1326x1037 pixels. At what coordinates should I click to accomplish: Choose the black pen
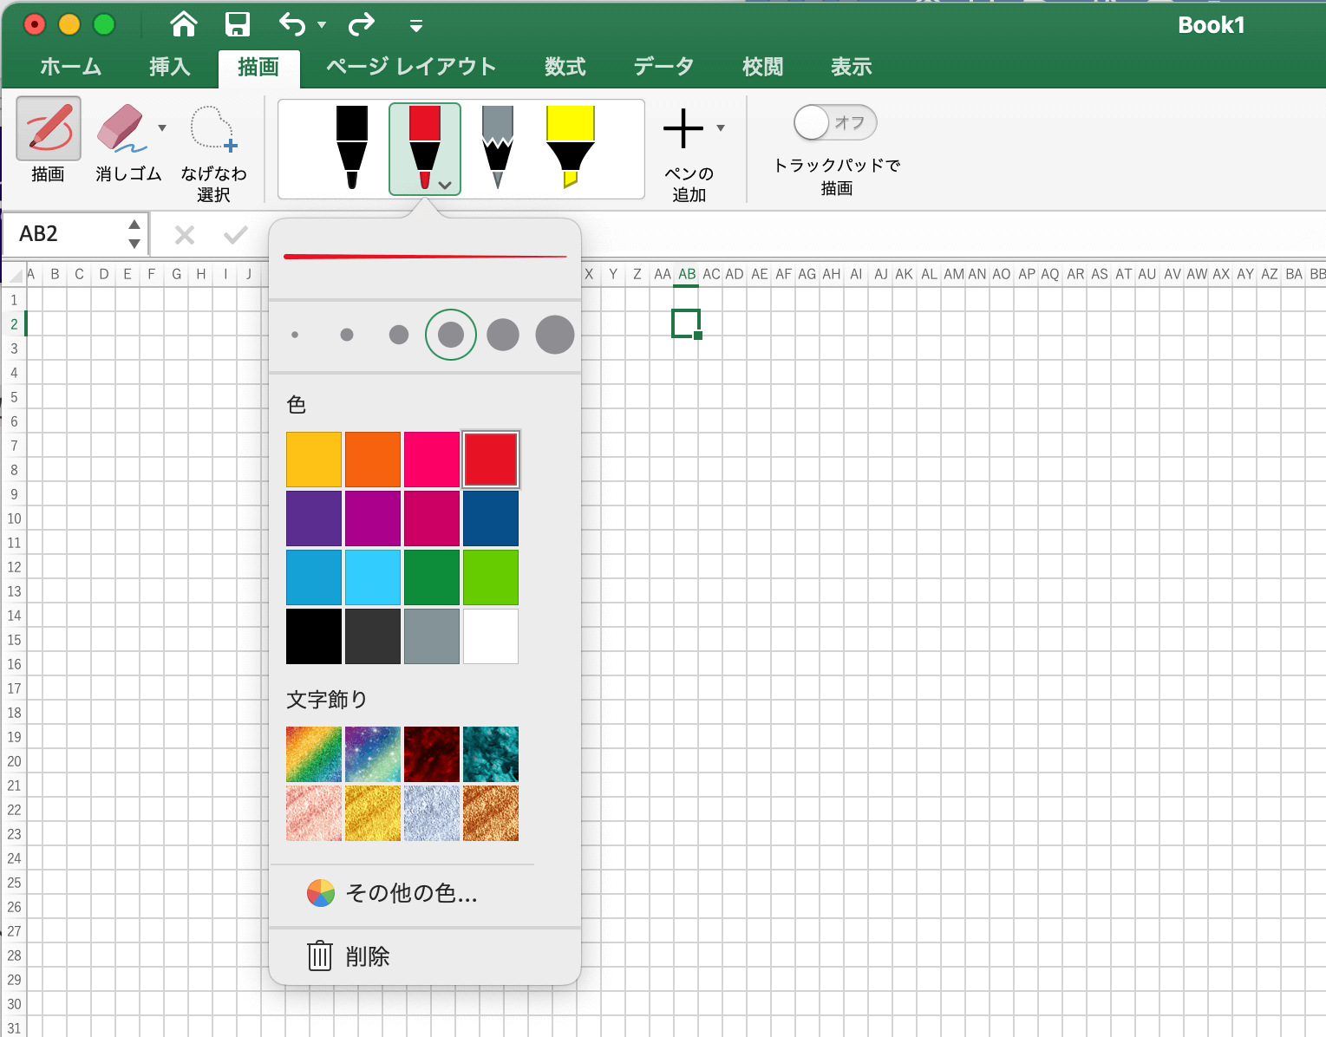[x=351, y=147]
